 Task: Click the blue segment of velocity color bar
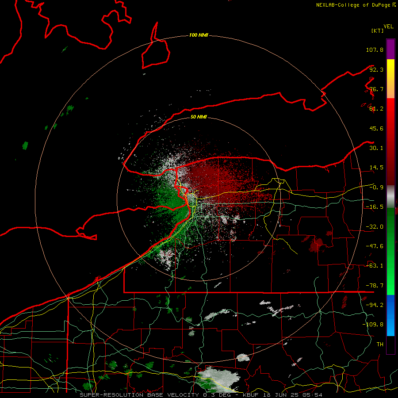tap(390, 315)
